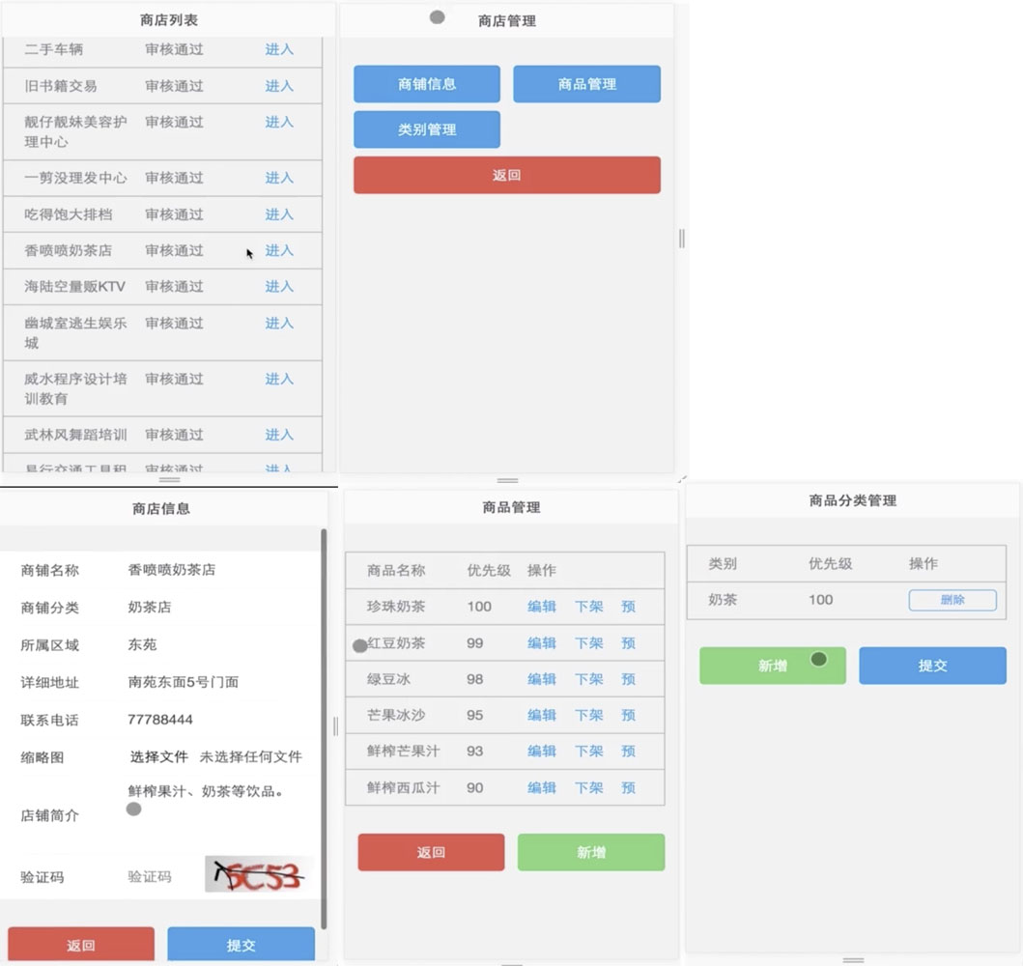Click 提交 in the 商品分类管理 panel
The height and width of the screenshot is (966, 1023).
[932, 666]
